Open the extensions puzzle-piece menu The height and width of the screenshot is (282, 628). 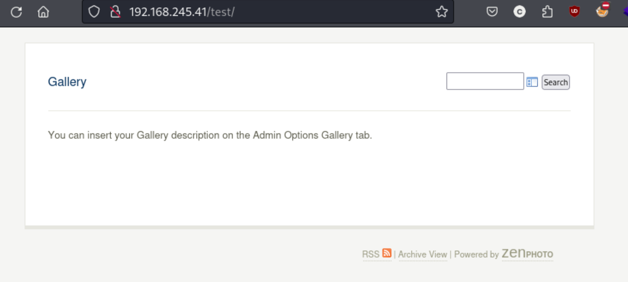[547, 12]
